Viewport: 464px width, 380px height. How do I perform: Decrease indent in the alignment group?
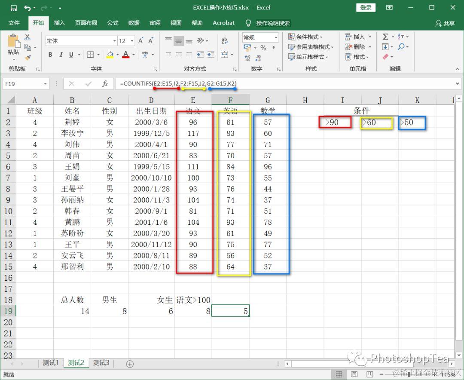tap(200, 55)
